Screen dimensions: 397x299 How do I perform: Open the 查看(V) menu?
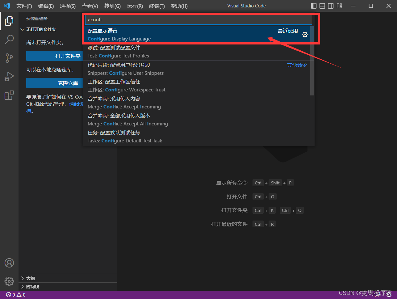tap(90, 6)
